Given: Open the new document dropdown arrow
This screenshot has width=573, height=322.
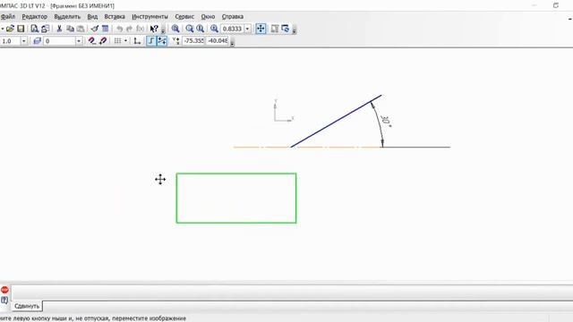Looking at the screenshot, I should tap(2, 29).
